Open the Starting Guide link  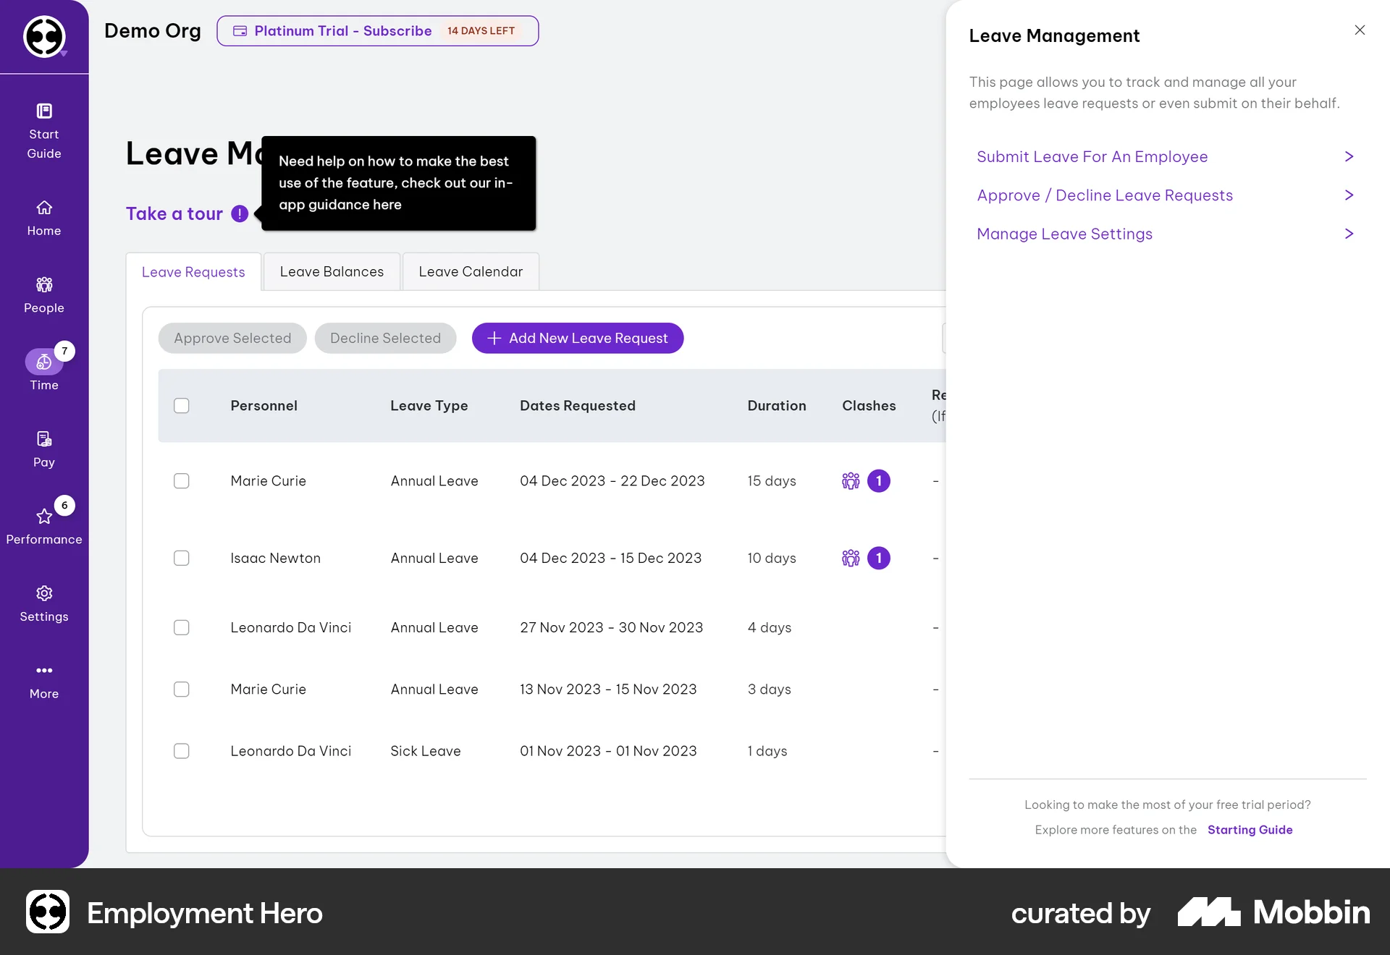1250,829
